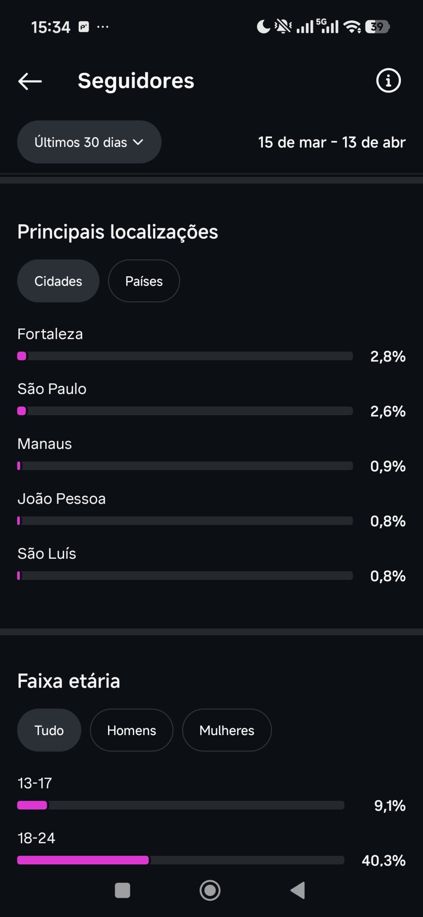Tap the back arrow icon
The height and width of the screenshot is (917, 423).
point(30,81)
